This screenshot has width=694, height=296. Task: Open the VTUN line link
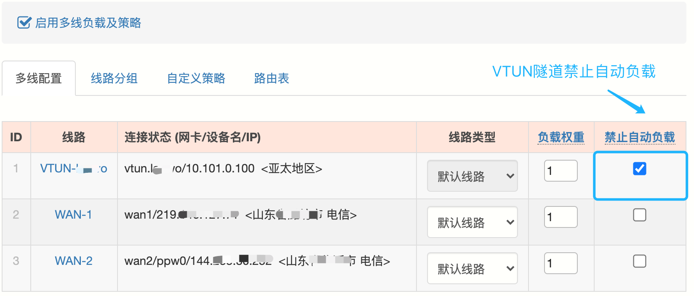coord(73,169)
